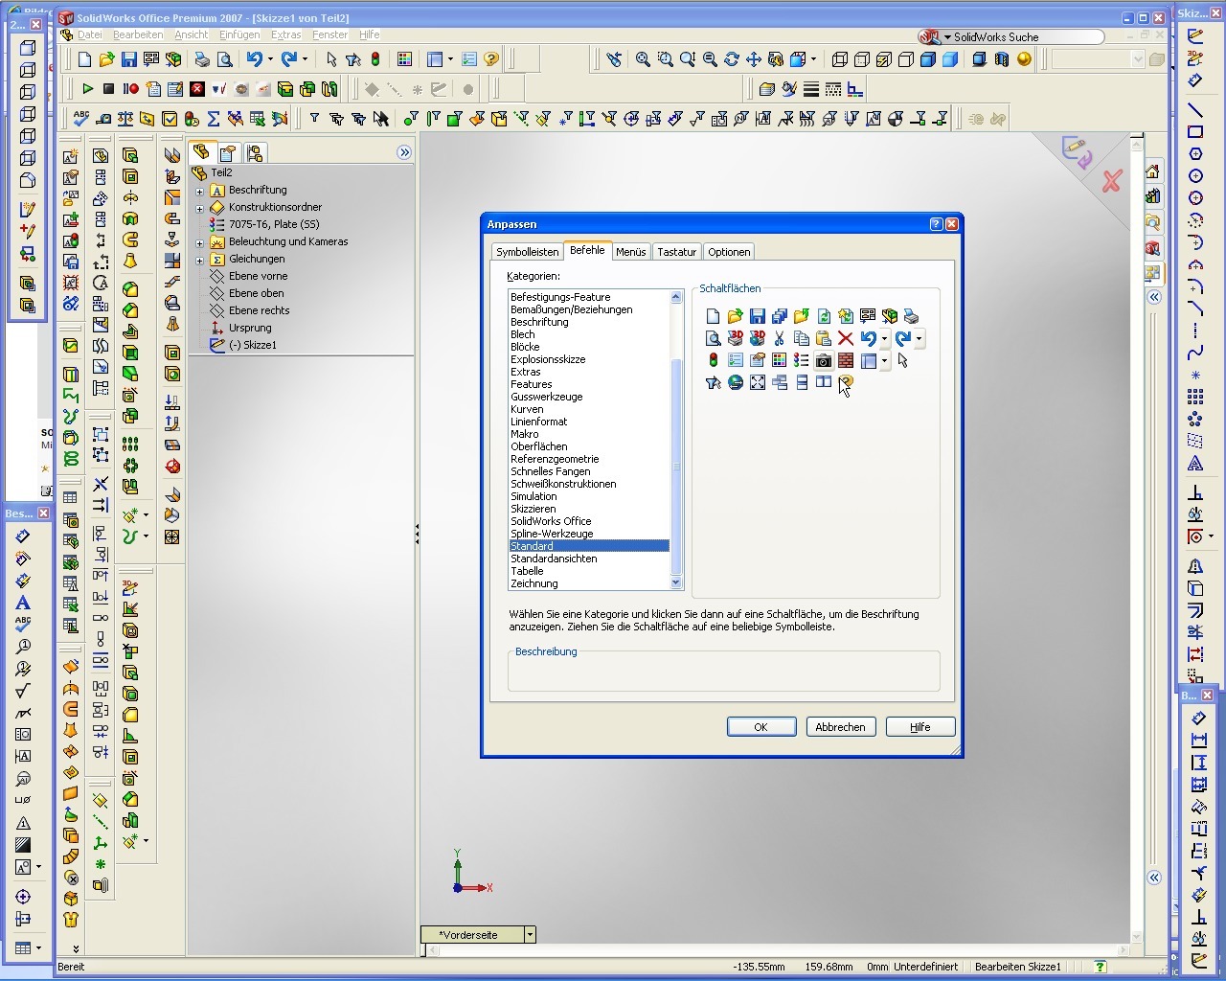This screenshot has width=1226, height=981.
Task: Open the Datei menu
Action: point(89,34)
